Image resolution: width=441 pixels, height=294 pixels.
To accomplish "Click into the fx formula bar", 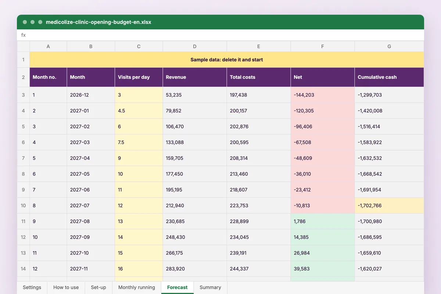I will (220, 35).
